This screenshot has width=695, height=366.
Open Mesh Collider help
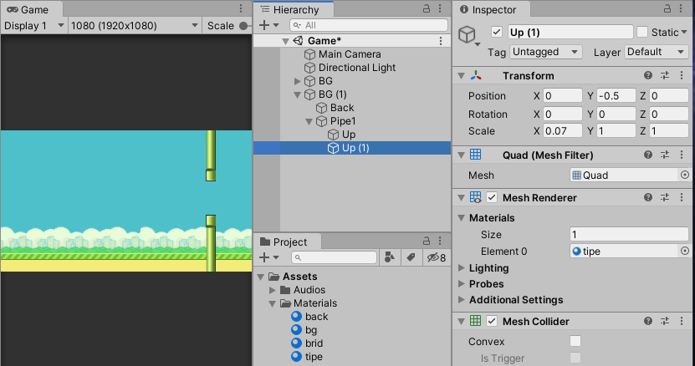tap(648, 321)
